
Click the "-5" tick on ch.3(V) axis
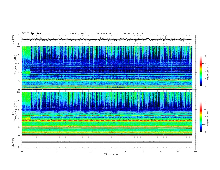tap(19, 147)
